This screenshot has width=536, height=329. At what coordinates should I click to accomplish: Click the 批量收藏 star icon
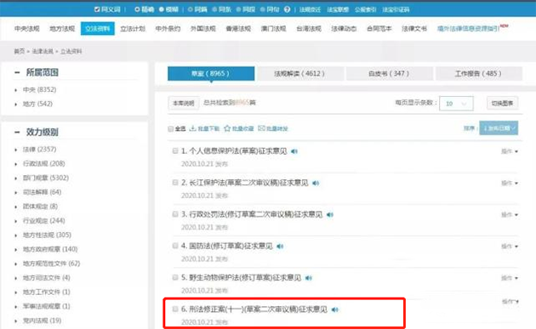click(x=227, y=128)
